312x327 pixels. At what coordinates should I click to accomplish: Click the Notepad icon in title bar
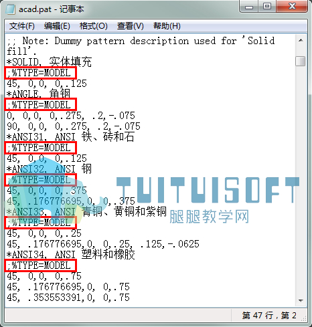point(10,9)
